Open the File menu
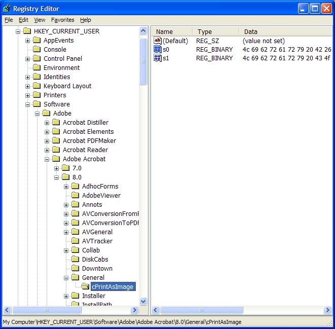 (9, 20)
